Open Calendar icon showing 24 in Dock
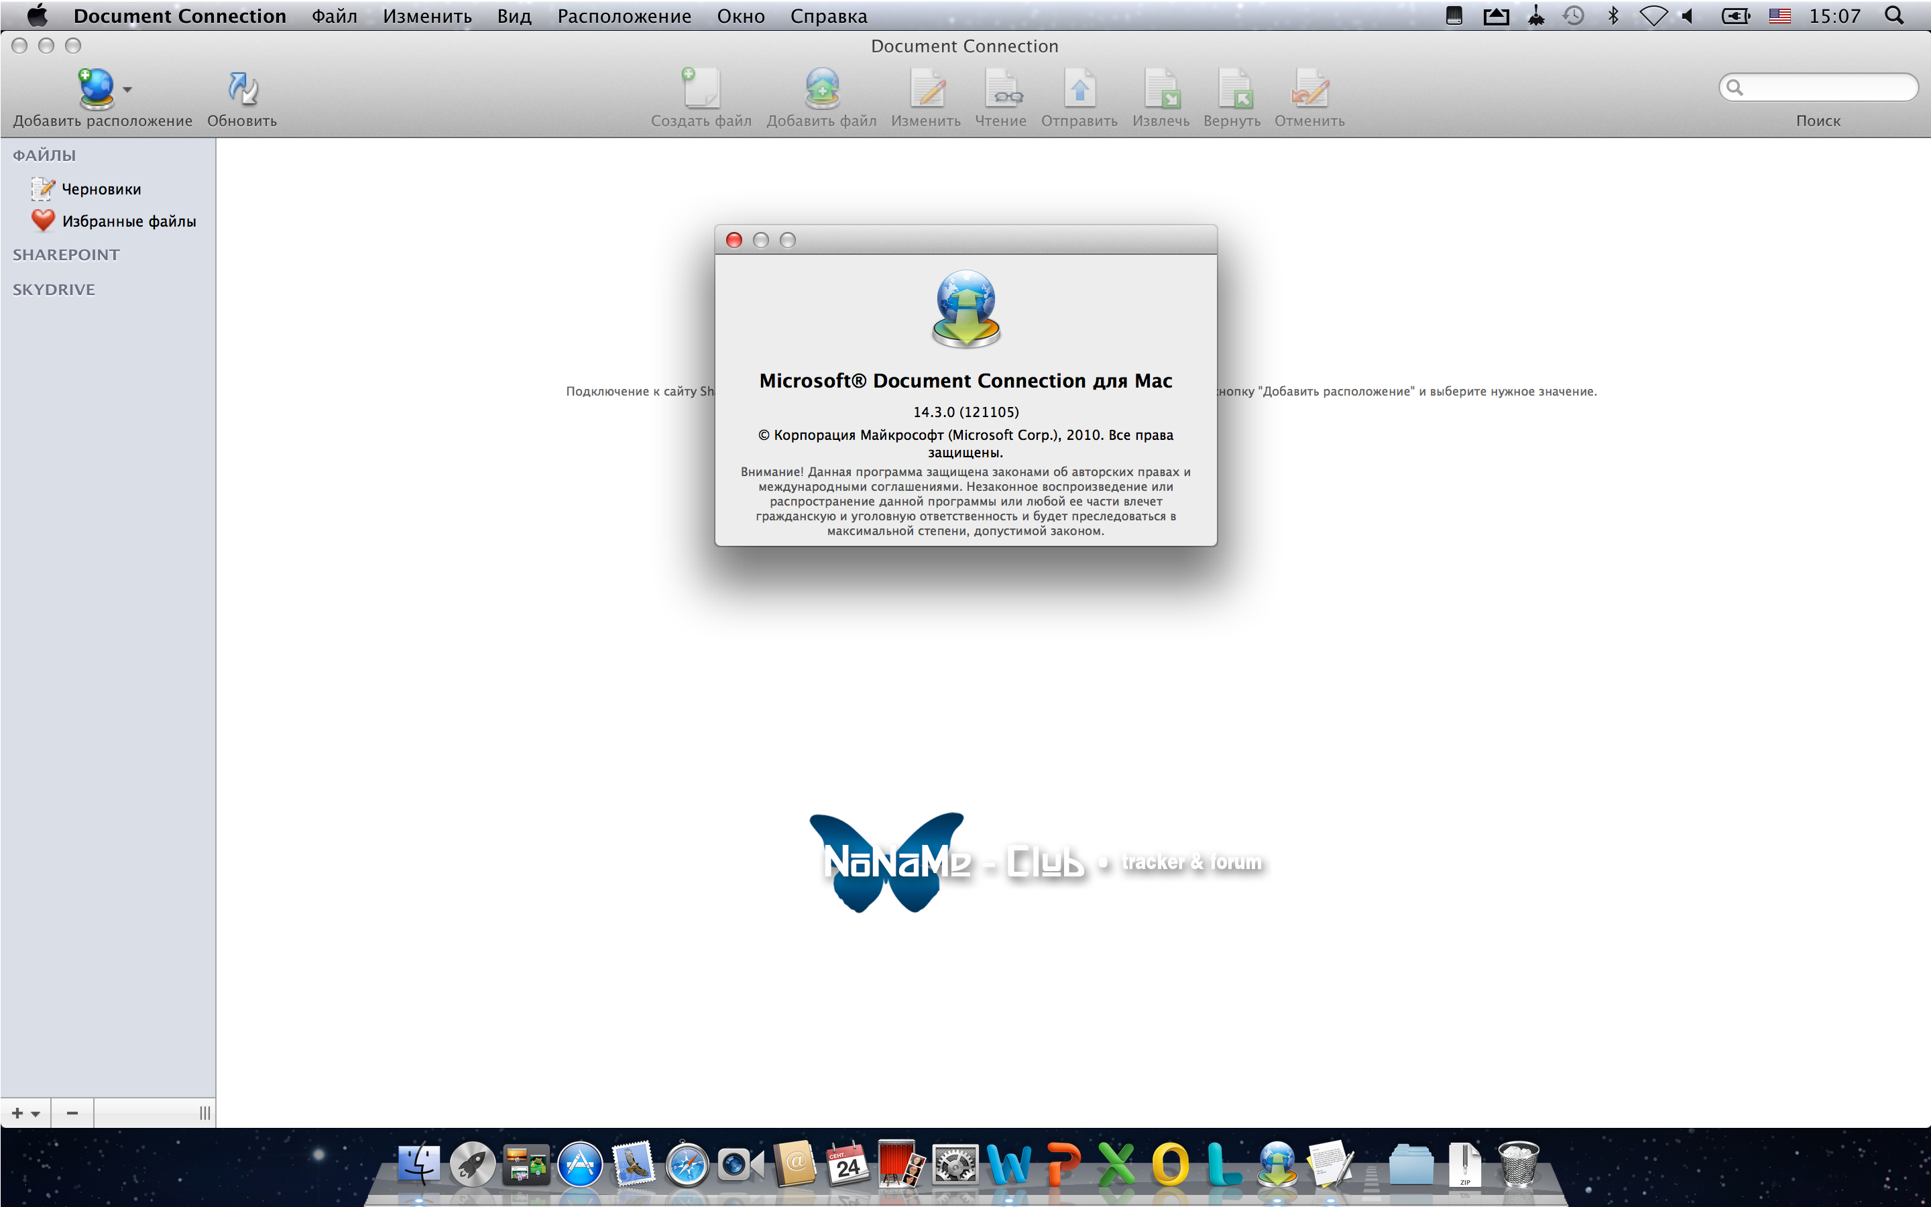 click(847, 1165)
